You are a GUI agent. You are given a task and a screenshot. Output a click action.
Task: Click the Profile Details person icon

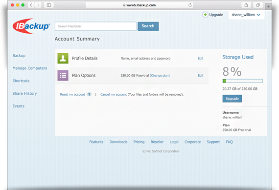pyautogui.click(x=63, y=58)
